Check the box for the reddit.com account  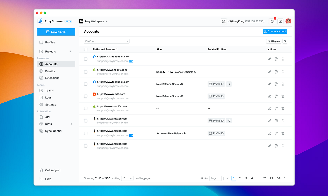(x=86, y=96)
